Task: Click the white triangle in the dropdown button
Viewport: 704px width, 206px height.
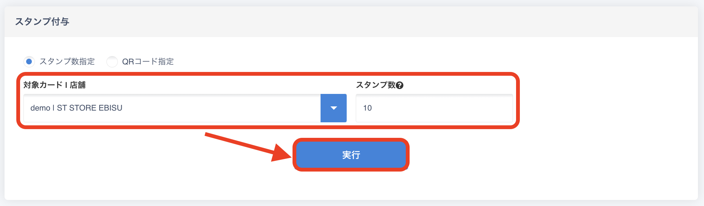Action: [333, 108]
